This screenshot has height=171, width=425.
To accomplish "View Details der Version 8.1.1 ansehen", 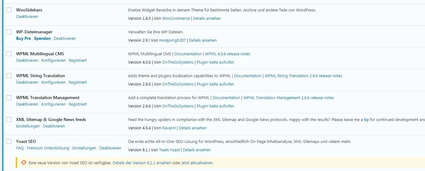I will (142, 163).
